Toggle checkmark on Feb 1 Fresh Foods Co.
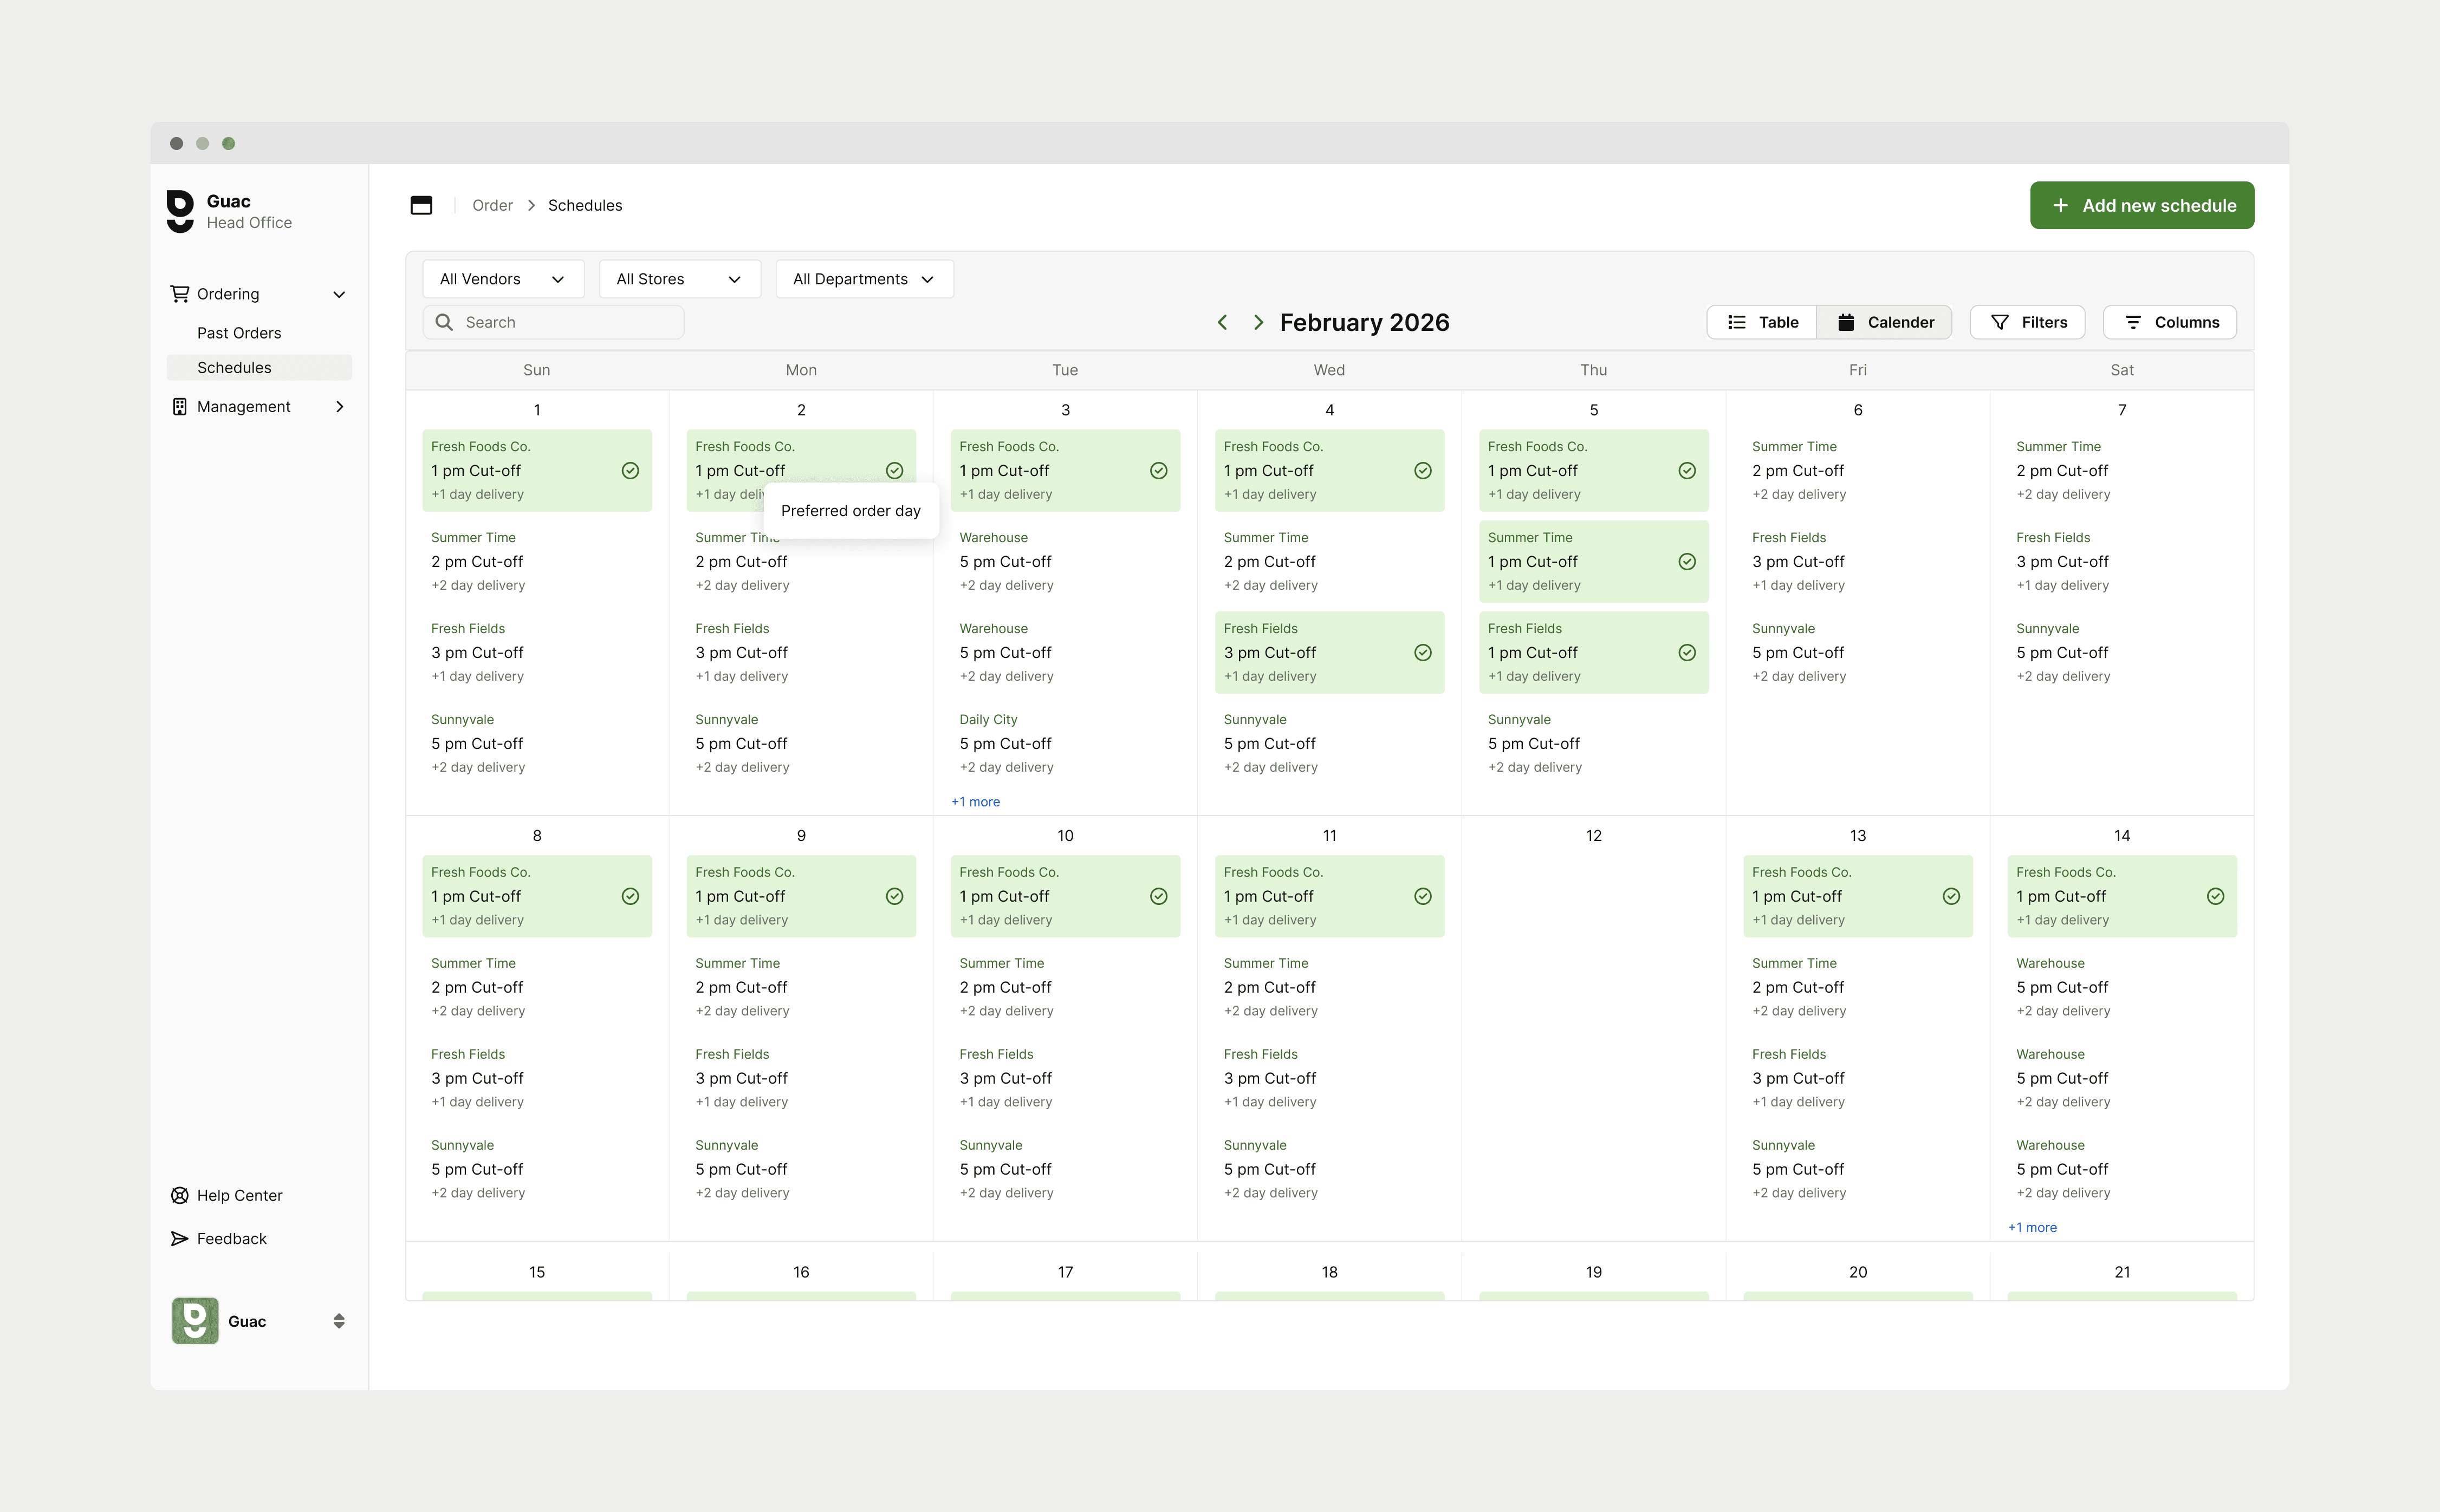Viewport: 2440px width, 1512px height. (x=630, y=471)
